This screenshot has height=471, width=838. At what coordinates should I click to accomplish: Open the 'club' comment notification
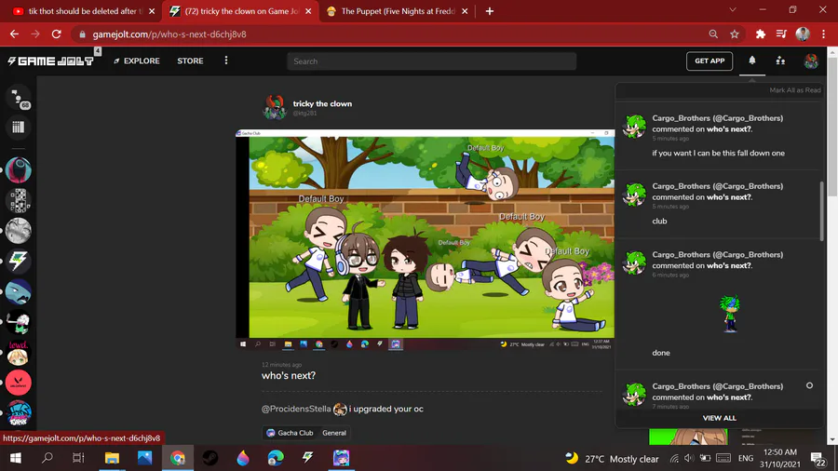pyautogui.click(x=718, y=205)
